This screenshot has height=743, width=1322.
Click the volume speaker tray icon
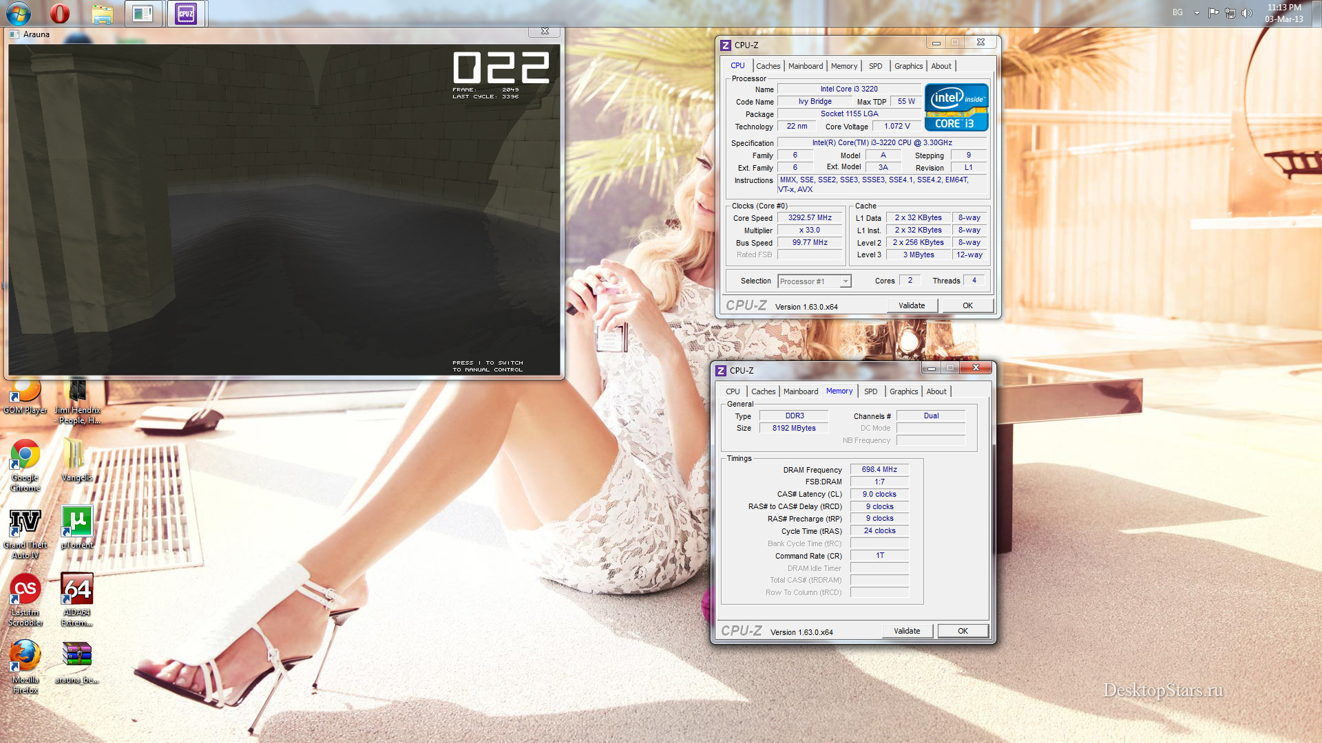(1247, 13)
